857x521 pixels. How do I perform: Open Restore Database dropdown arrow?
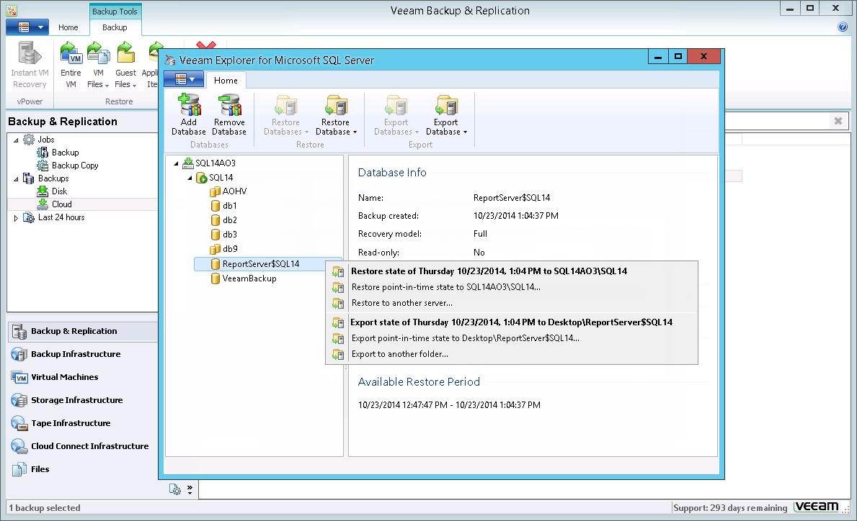(x=355, y=132)
